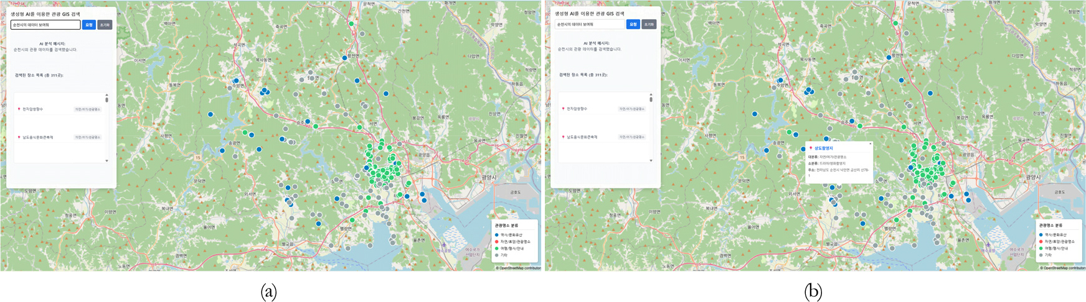Viewport: 1086px width, 302px height.
Task: Focus the query input field in panel (a)
Action: tap(45, 25)
